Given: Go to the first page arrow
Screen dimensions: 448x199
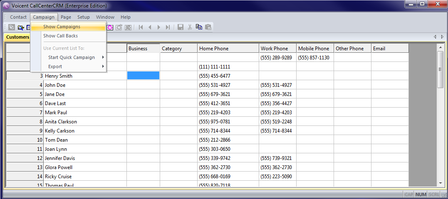Looking at the screenshot, I should pyautogui.click(x=141, y=27).
